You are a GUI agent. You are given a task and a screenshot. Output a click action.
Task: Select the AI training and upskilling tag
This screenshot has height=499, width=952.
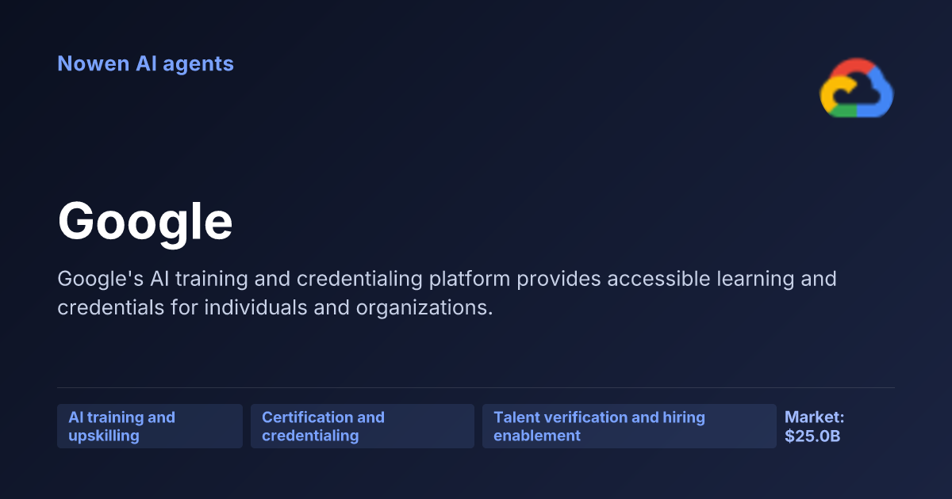click(x=150, y=426)
